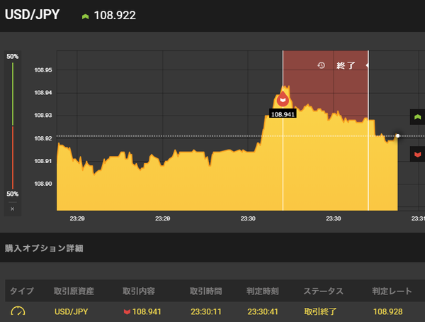Click the gauge type icon in trade row
Viewport: 425px width, 322px height.
18,311
